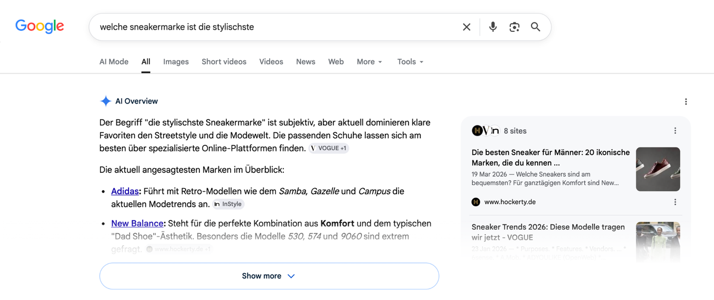Follow the Adidas link
The image size is (714, 300).
125,191
